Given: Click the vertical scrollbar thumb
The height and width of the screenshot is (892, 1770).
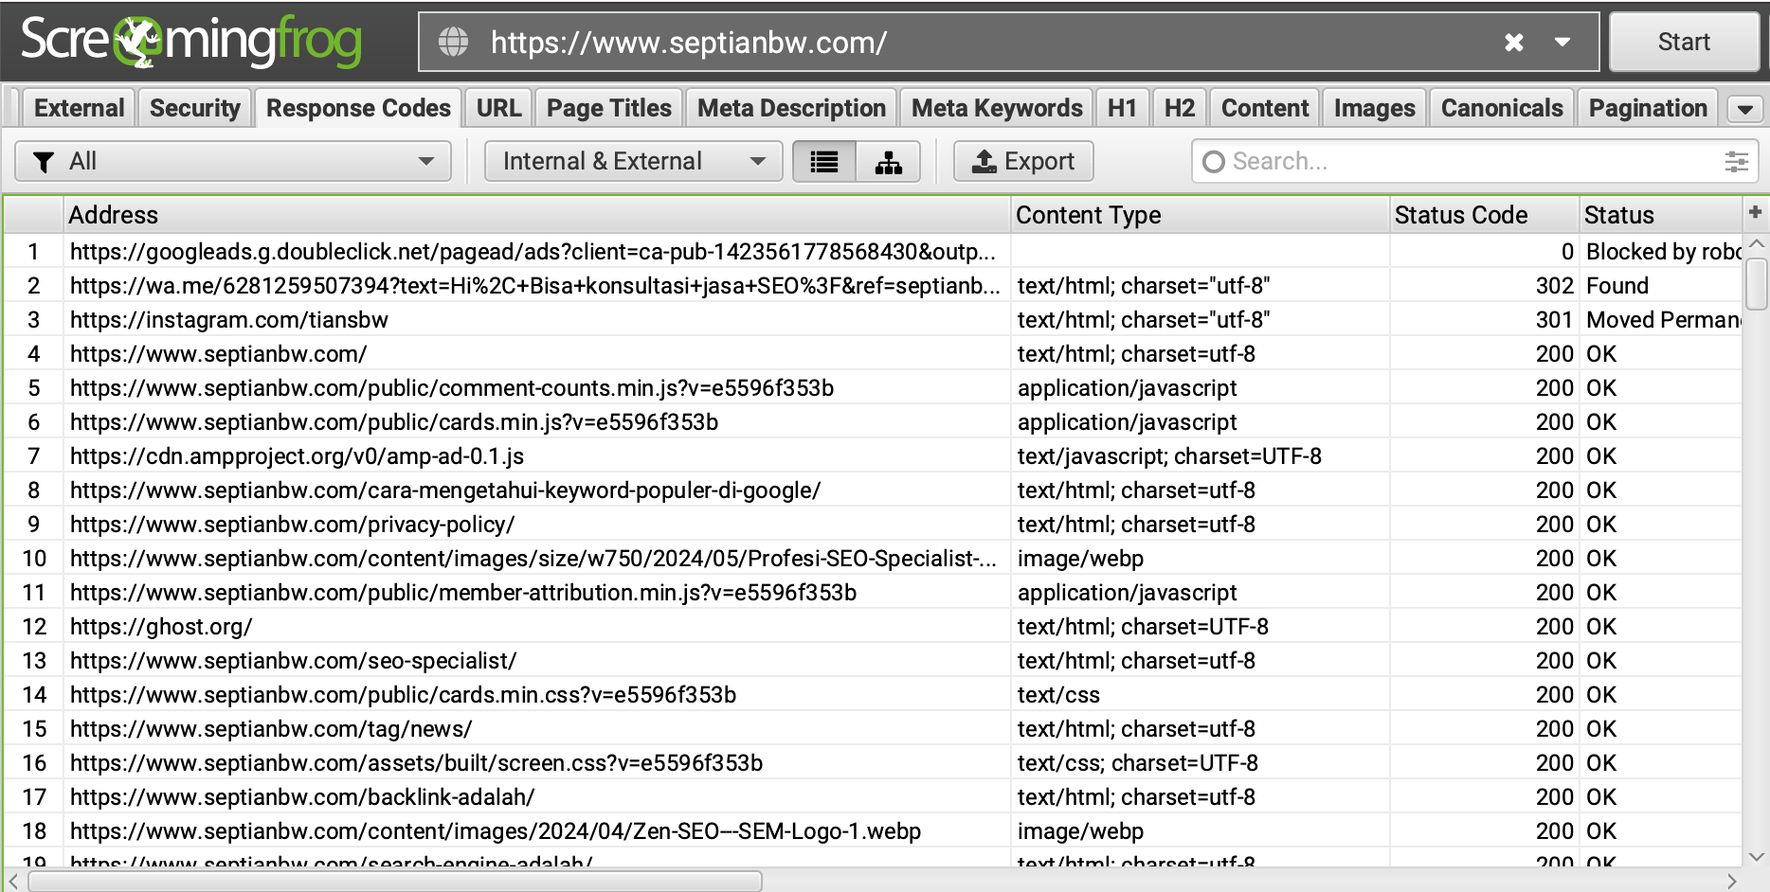Looking at the screenshot, I should pos(1756,283).
